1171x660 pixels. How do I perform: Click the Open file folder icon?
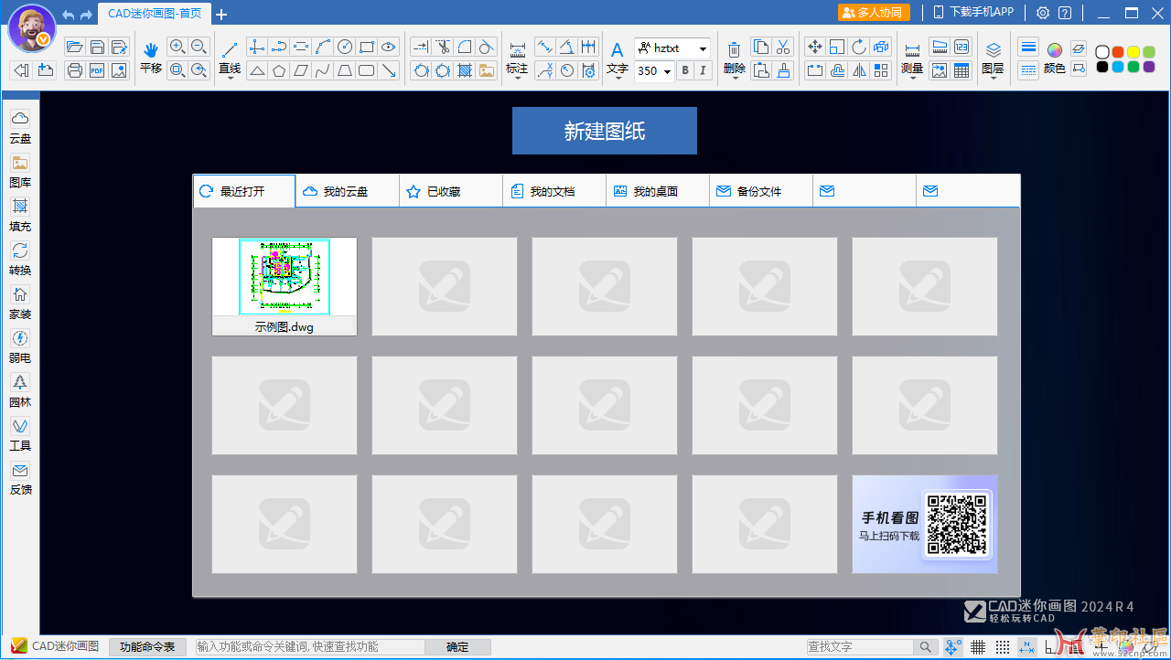click(75, 47)
